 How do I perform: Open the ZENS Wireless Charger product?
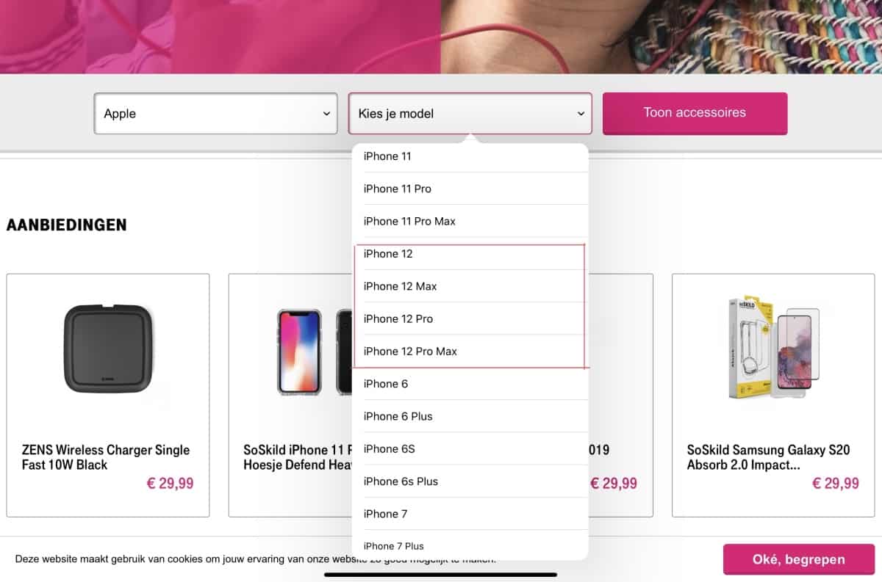(107, 456)
